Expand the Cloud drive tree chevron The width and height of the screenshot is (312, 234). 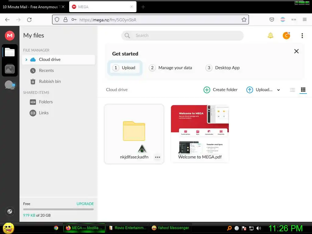26,60
